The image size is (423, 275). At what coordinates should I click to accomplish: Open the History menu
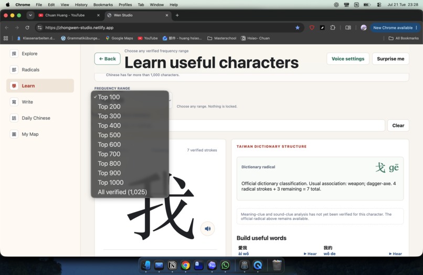[81, 5]
